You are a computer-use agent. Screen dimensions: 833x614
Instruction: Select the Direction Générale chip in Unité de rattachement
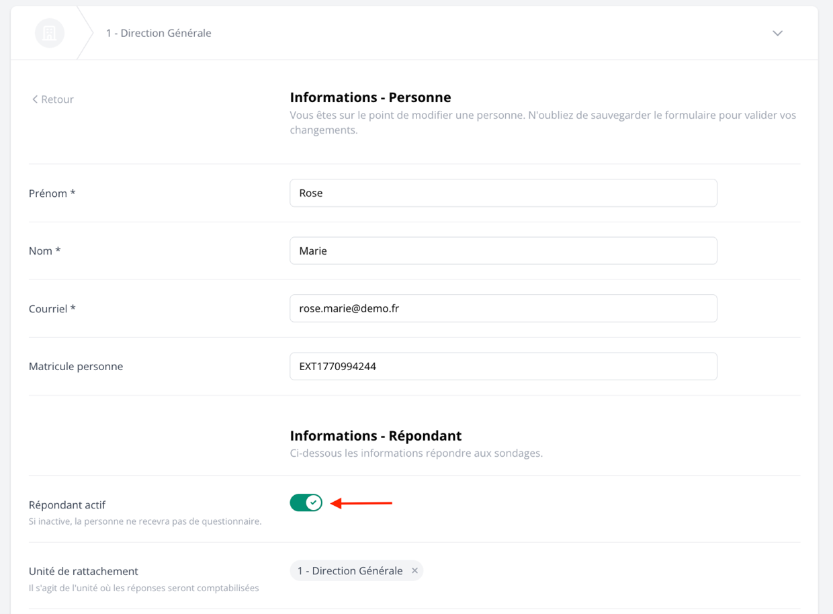click(x=350, y=571)
